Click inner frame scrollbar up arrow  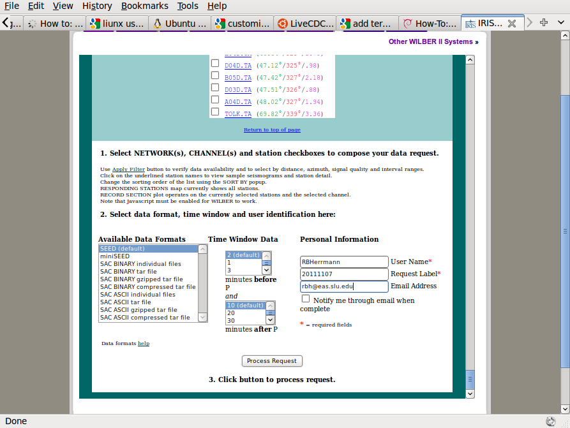tap(470, 60)
